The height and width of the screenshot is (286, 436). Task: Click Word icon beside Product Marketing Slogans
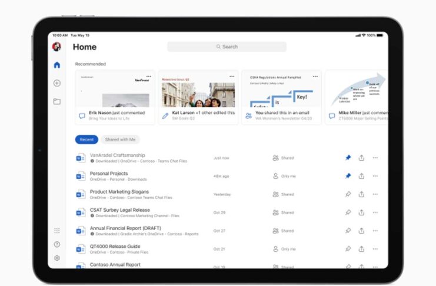pyautogui.click(x=81, y=194)
